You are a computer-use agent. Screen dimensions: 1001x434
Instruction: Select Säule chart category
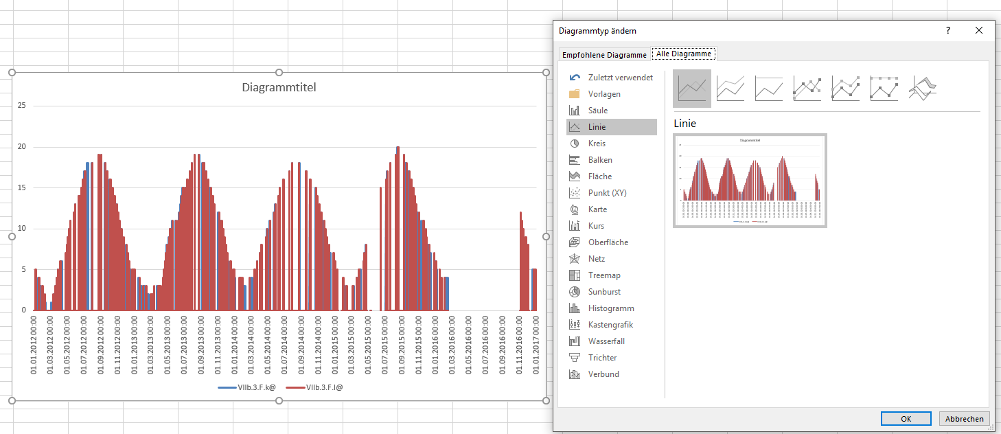click(x=612, y=111)
